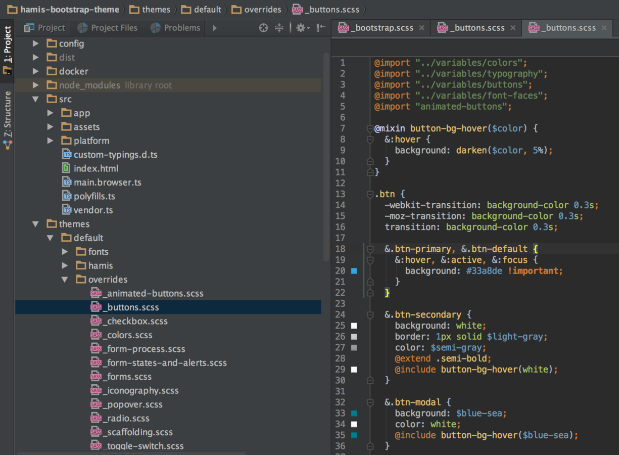Click the collapse all icon in project toolbar
The width and height of the screenshot is (619, 455).
tap(279, 28)
